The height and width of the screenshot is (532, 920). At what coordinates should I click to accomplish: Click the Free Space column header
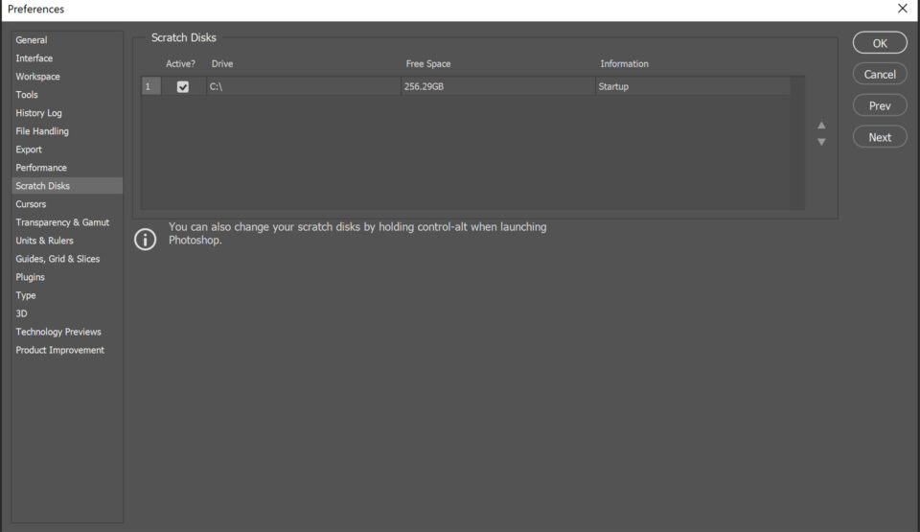pos(428,64)
